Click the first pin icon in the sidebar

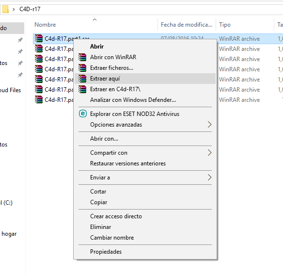20,40
